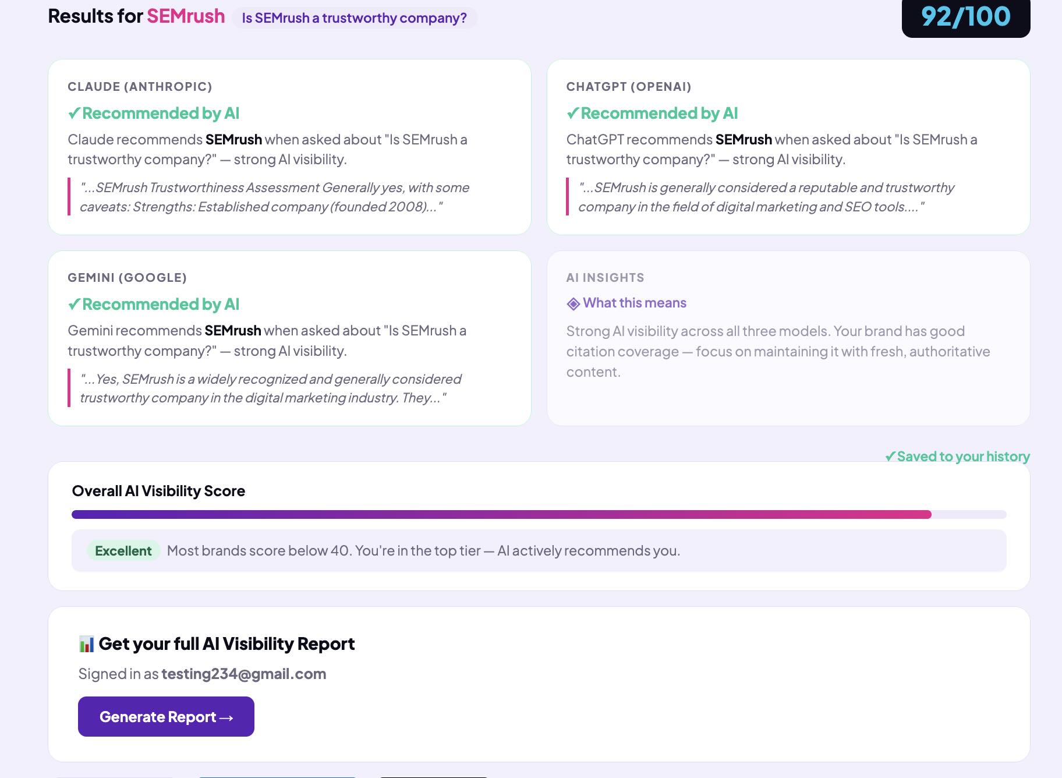Screen dimensions: 1062x778
Task: Click the 'What this means' label
Action: click(x=635, y=303)
